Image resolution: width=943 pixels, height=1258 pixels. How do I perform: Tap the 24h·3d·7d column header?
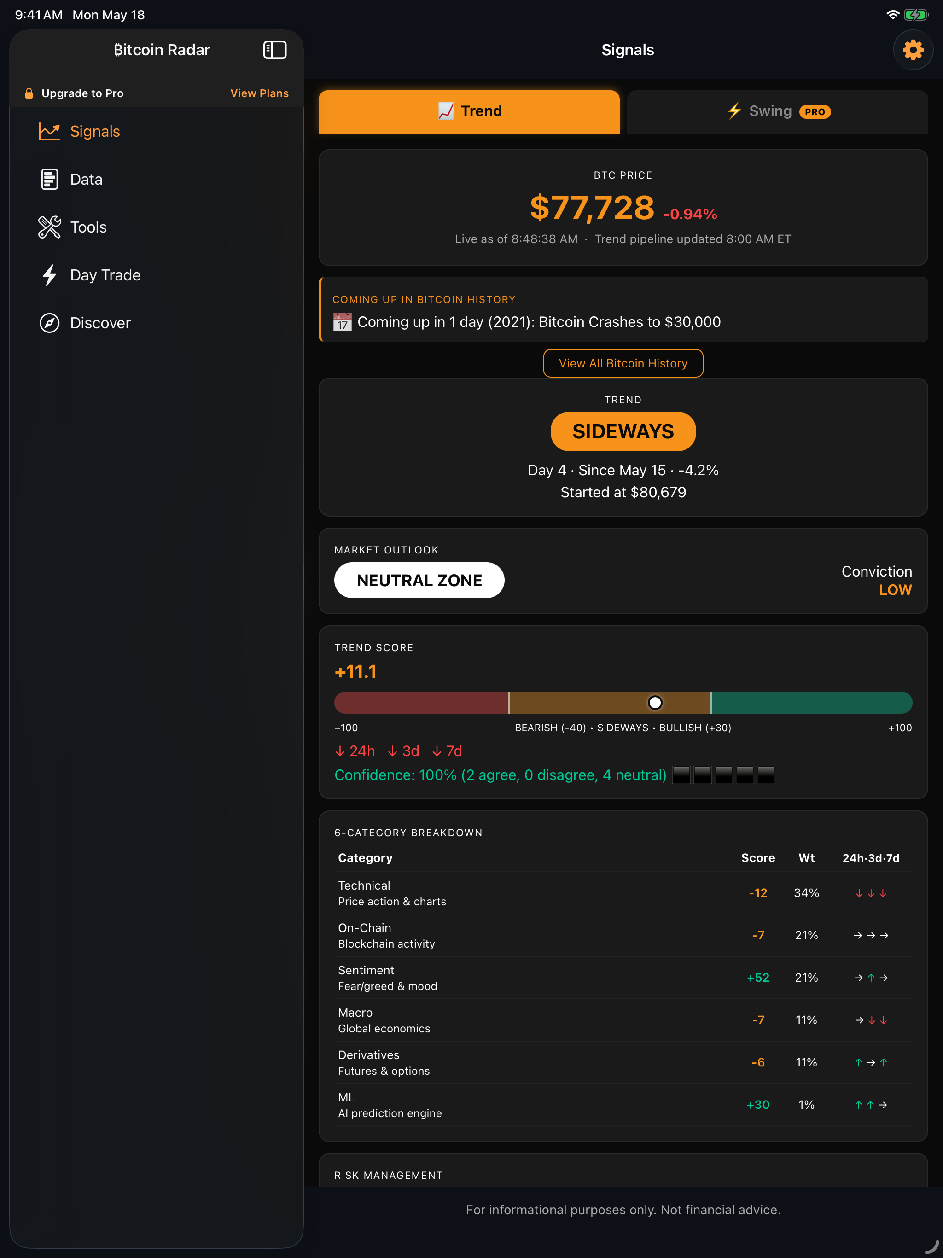coord(871,858)
